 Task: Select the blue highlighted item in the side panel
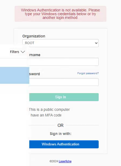point(15,75)
